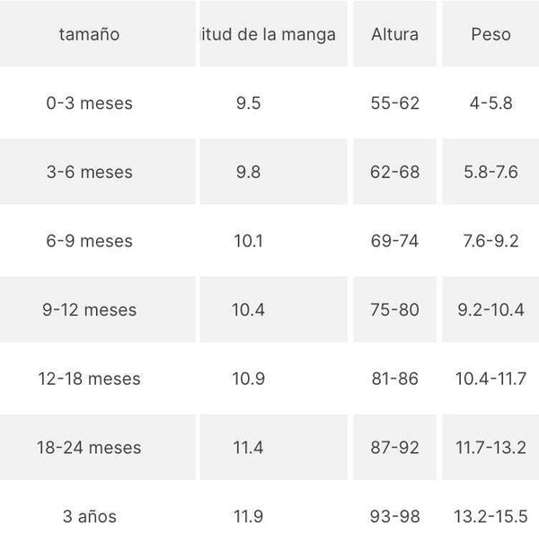Select the Altura column header
This screenshot has height=544, width=539.
[394, 34]
